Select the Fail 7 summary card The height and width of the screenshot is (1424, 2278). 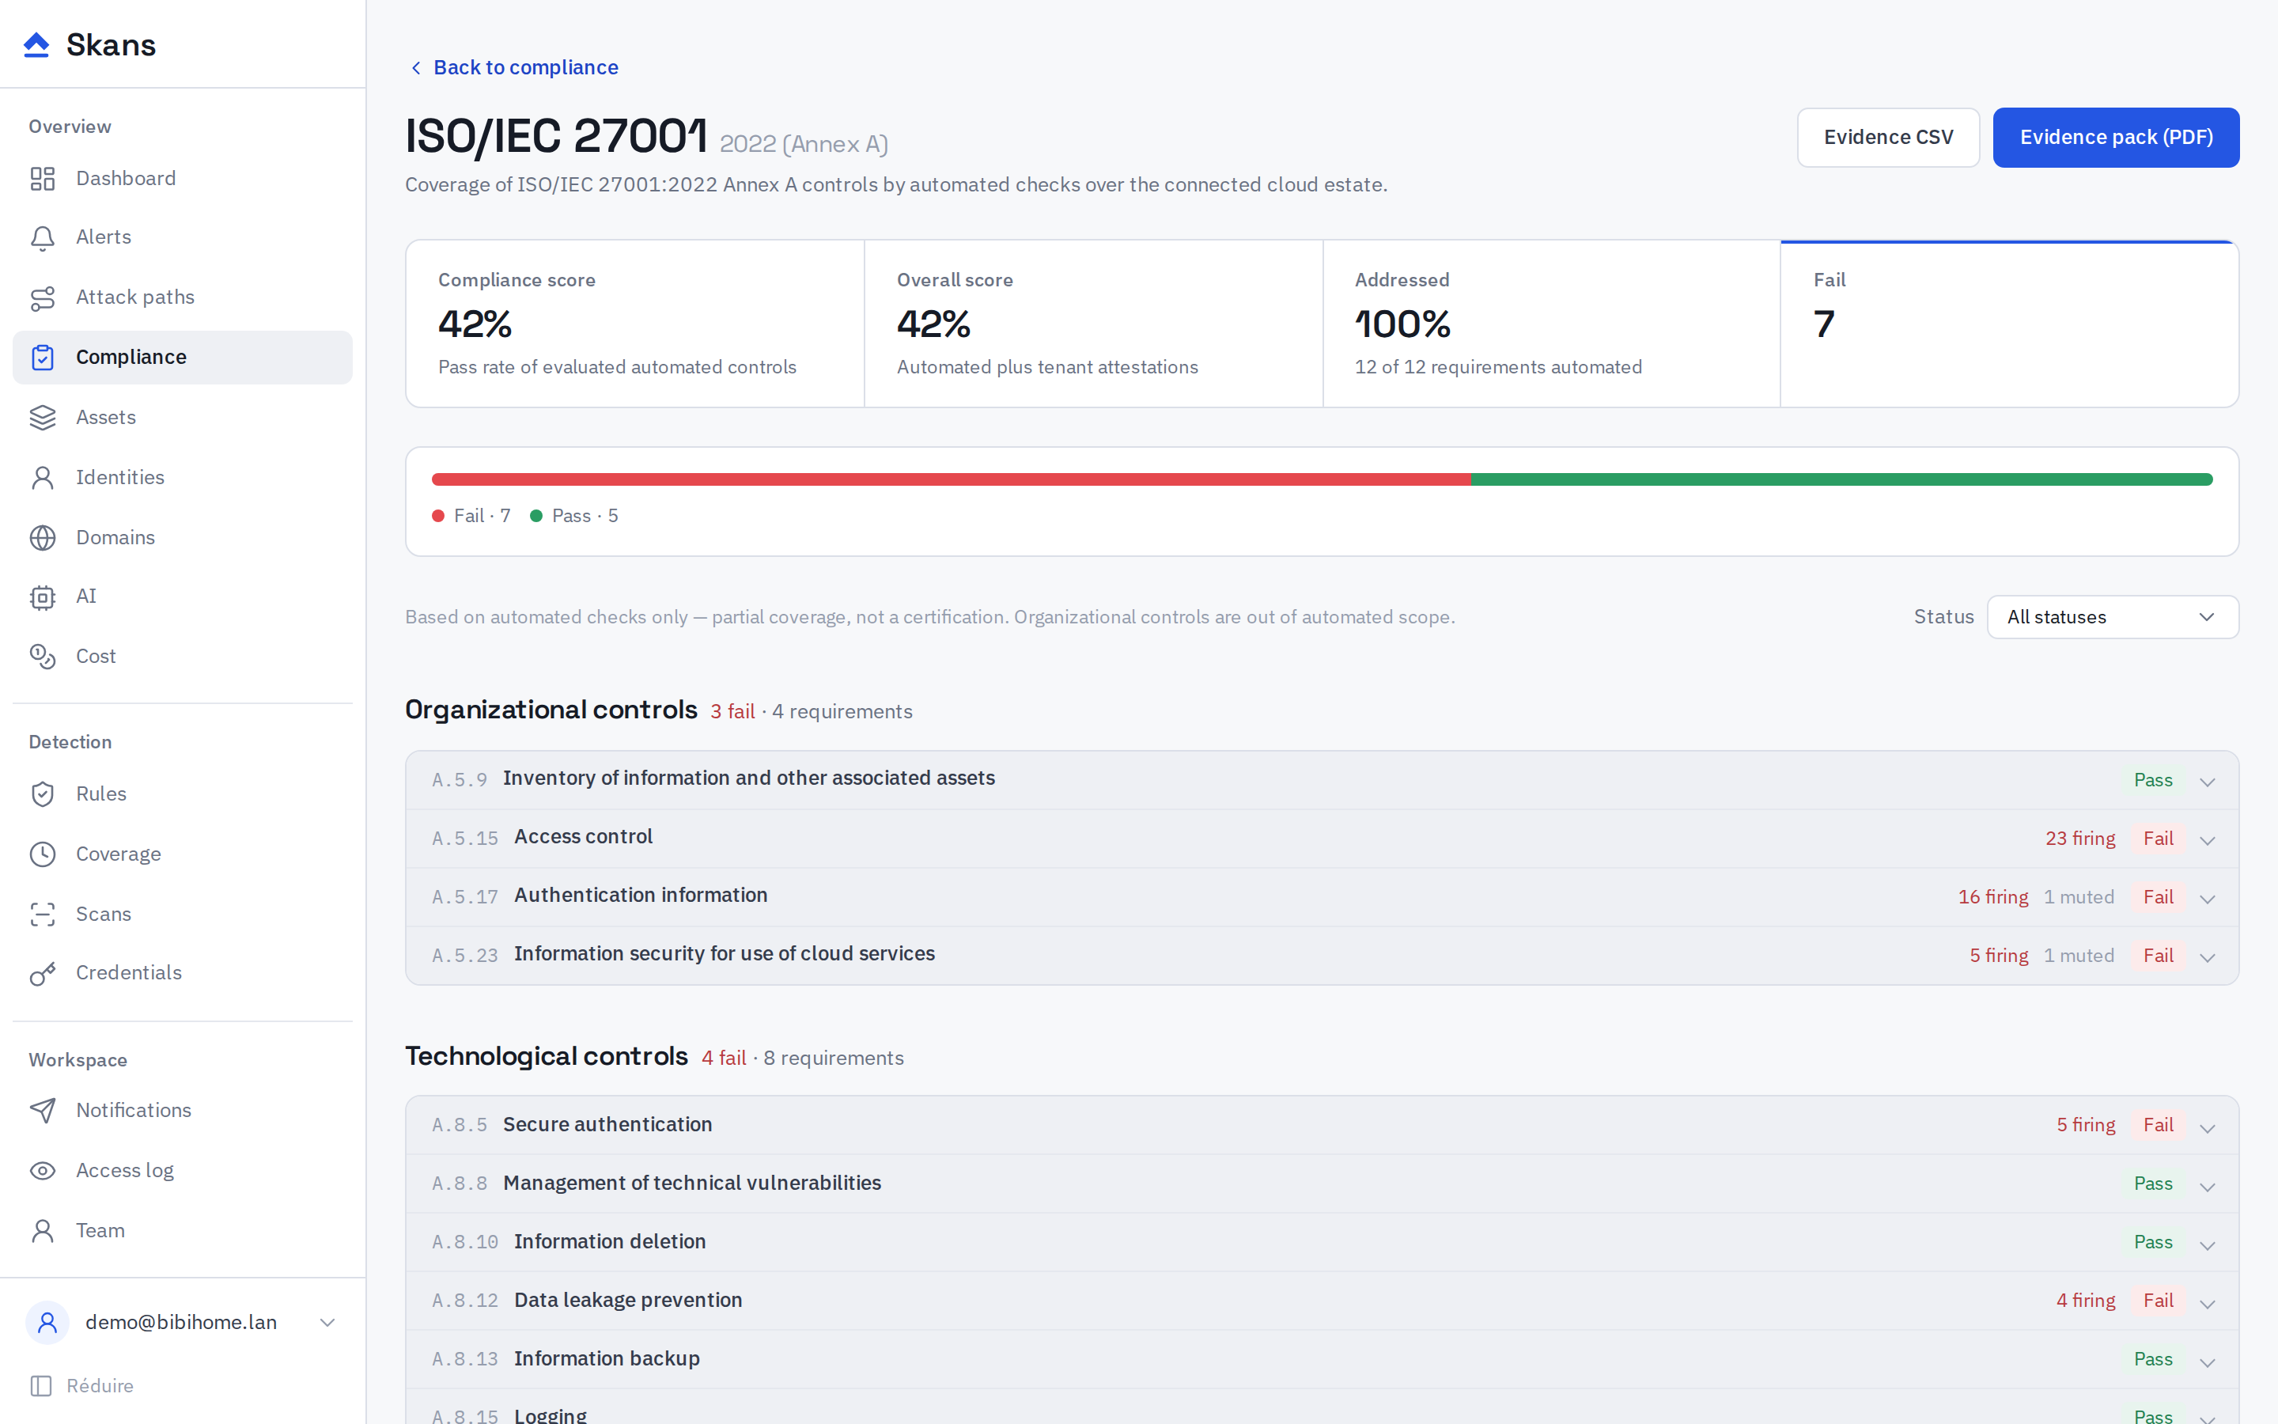tap(2009, 324)
